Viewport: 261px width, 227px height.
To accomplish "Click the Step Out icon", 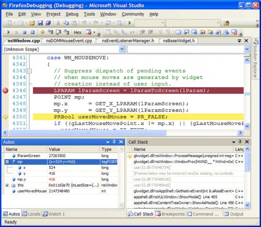I will 67,32.
